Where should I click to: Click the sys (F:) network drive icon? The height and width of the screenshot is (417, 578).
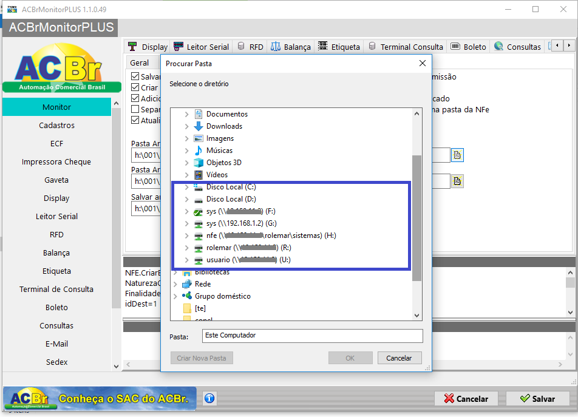pos(199,211)
